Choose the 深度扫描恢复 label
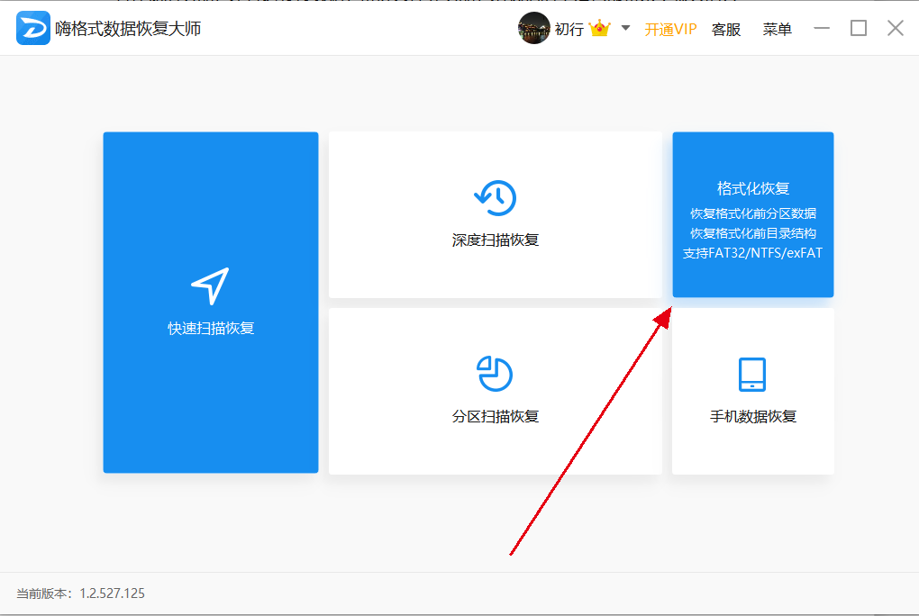Image resolution: width=919 pixels, height=616 pixels. point(496,240)
